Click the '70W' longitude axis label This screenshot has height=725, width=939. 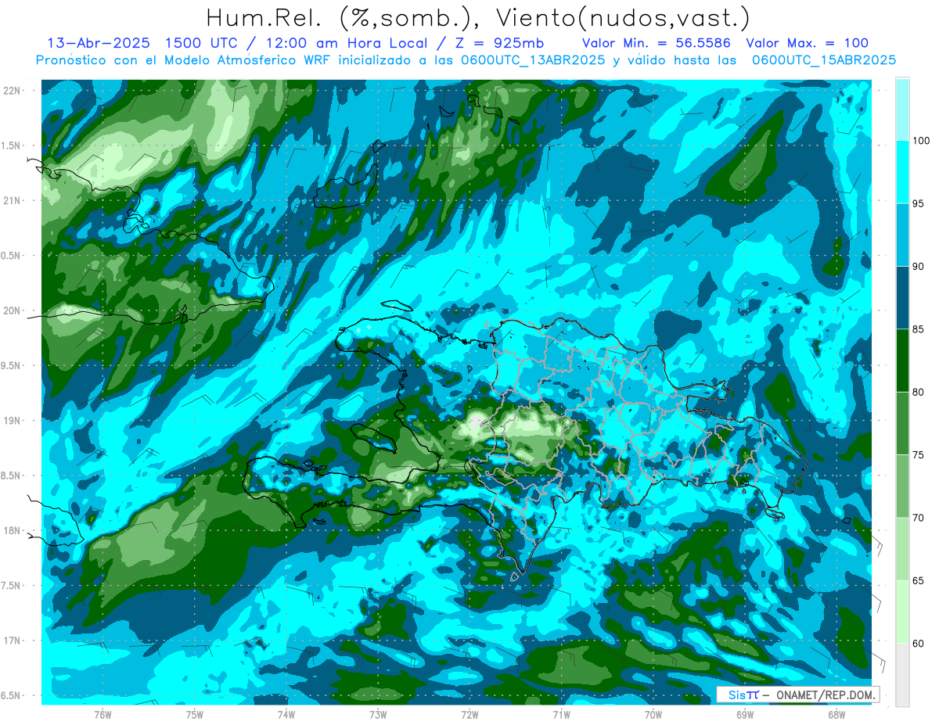pyautogui.click(x=653, y=714)
